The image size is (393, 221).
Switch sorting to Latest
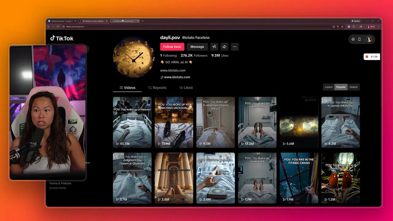(329, 87)
